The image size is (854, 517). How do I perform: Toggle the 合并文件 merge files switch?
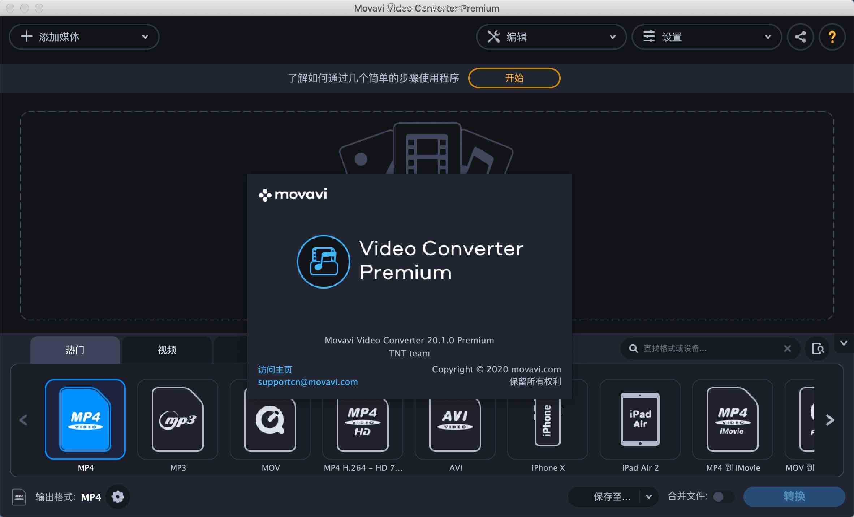[x=723, y=497]
